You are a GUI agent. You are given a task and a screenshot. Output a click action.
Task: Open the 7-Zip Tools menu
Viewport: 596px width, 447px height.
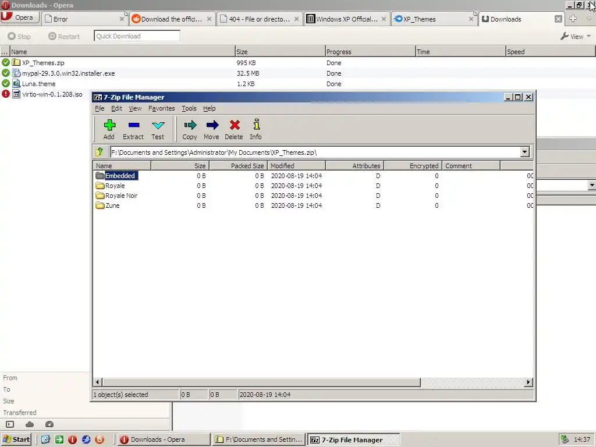pos(189,108)
